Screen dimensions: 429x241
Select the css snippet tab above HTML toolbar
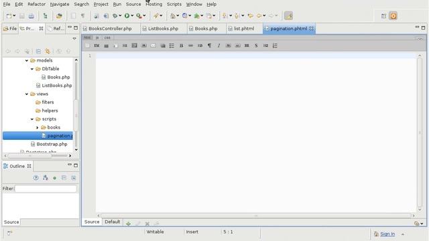coord(107,37)
